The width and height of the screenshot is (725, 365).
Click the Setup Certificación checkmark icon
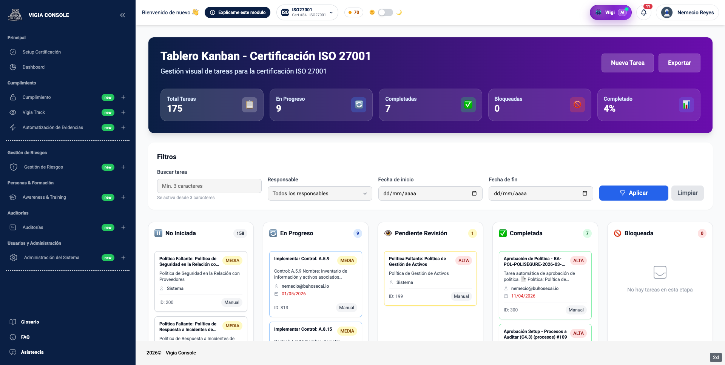(x=13, y=52)
